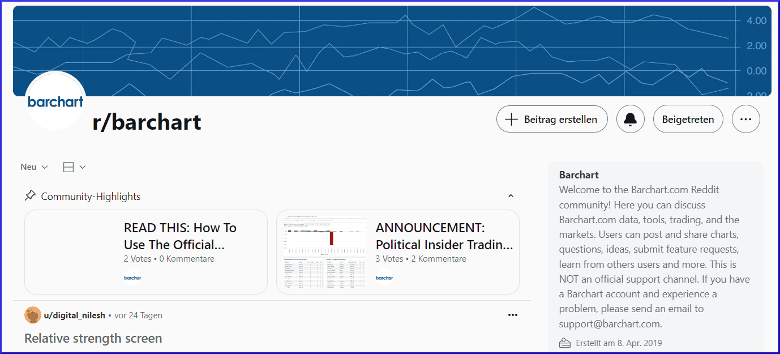Open the Neu sort dropdown
Screen dimensions: 780x354
click(x=34, y=167)
